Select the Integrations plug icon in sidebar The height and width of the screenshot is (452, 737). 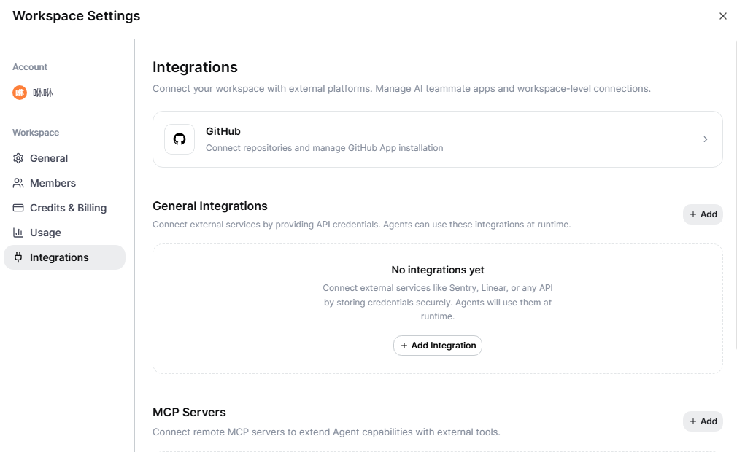[x=17, y=257]
